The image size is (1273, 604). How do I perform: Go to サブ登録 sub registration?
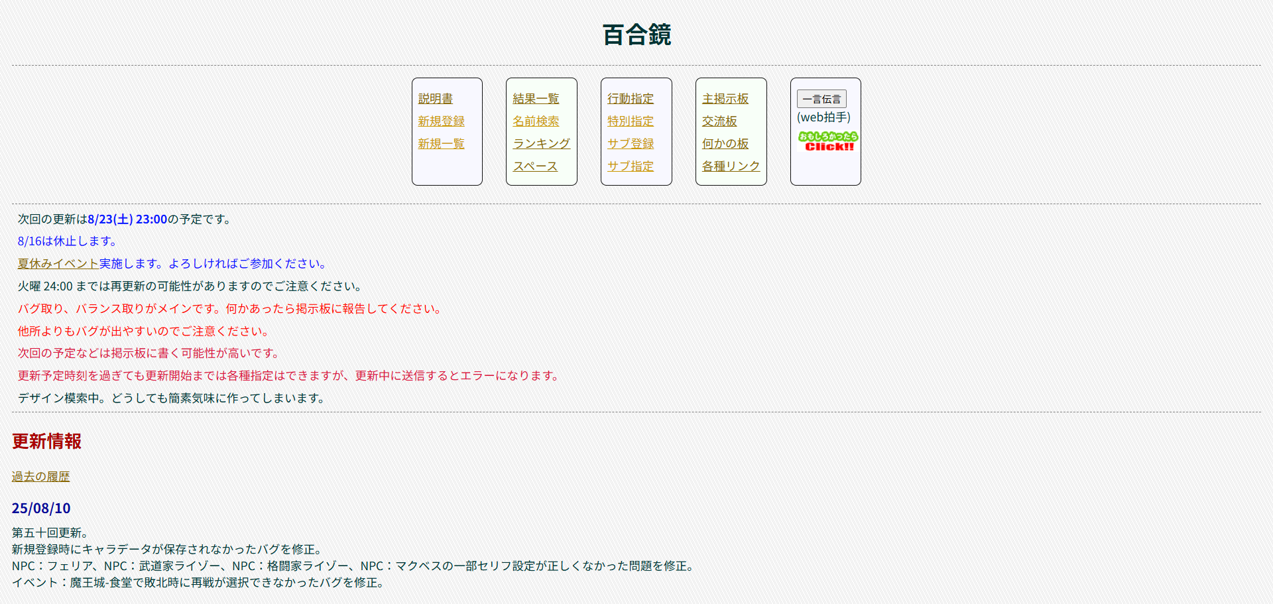(x=631, y=144)
